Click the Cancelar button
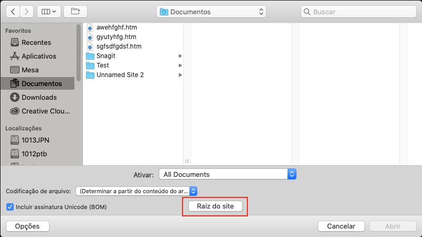 point(341,226)
